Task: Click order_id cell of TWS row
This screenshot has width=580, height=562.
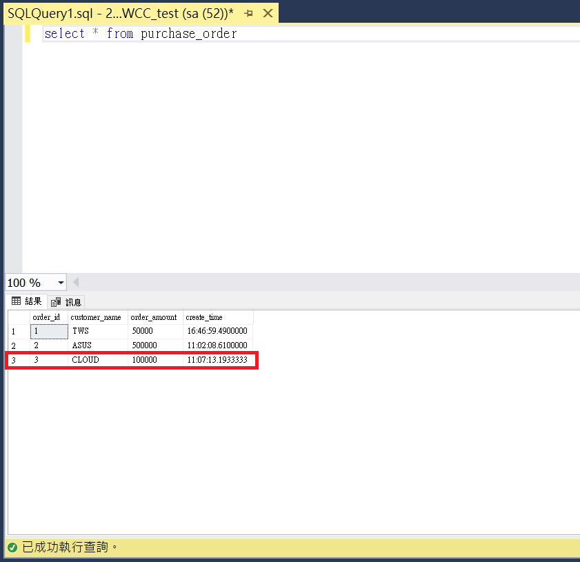Action: point(49,331)
